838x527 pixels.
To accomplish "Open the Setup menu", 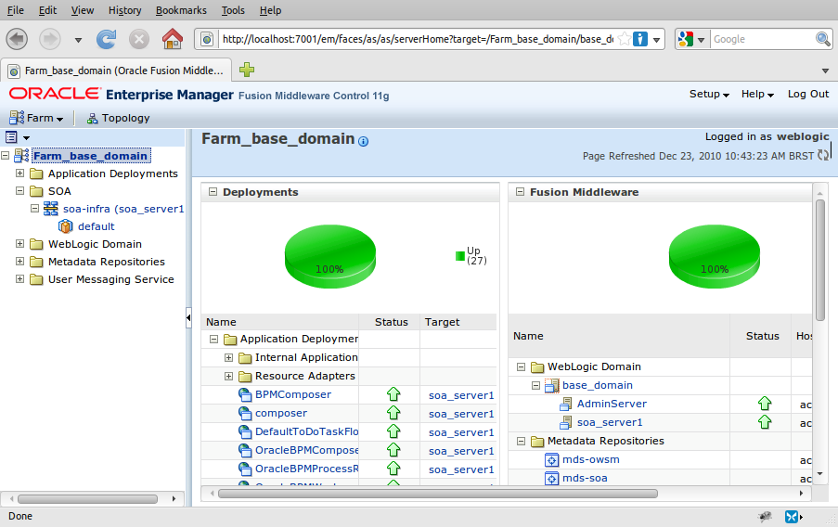I will [x=709, y=94].
